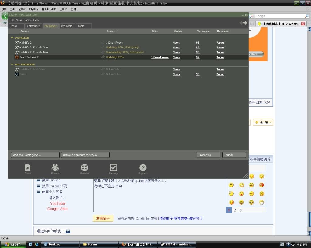
Task: Toggle the 使用个人签名 checkbox
Action: pyautogui.click(x=39, y=192)
